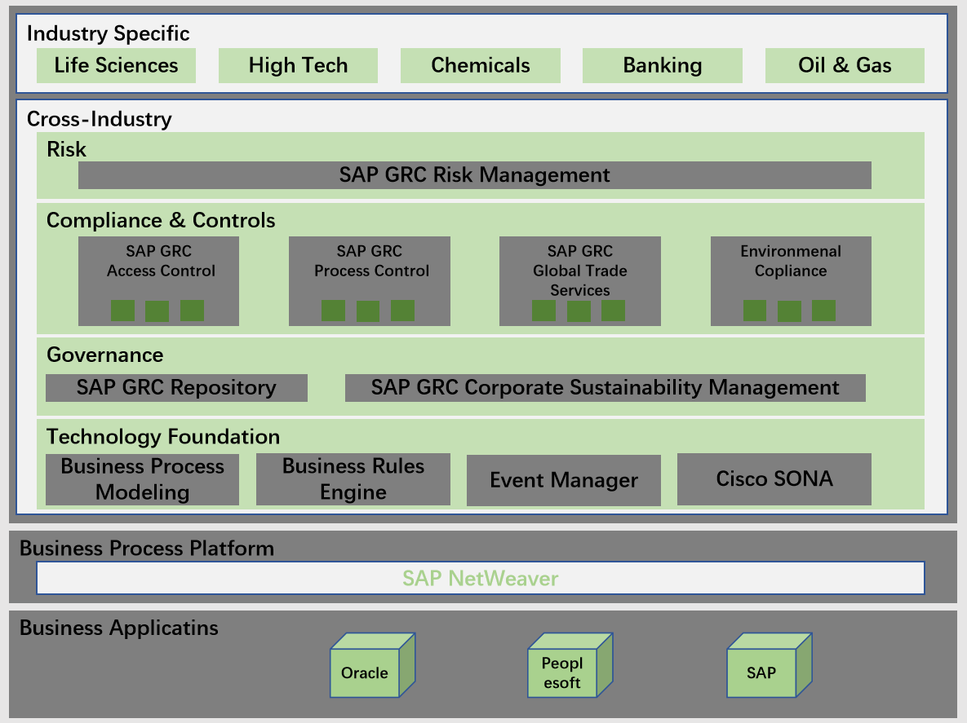Image resolution: width=967 pixels, height=723 pixels.
Task: Click the SAP cube in Business Applications
Action: pos(761,672)
